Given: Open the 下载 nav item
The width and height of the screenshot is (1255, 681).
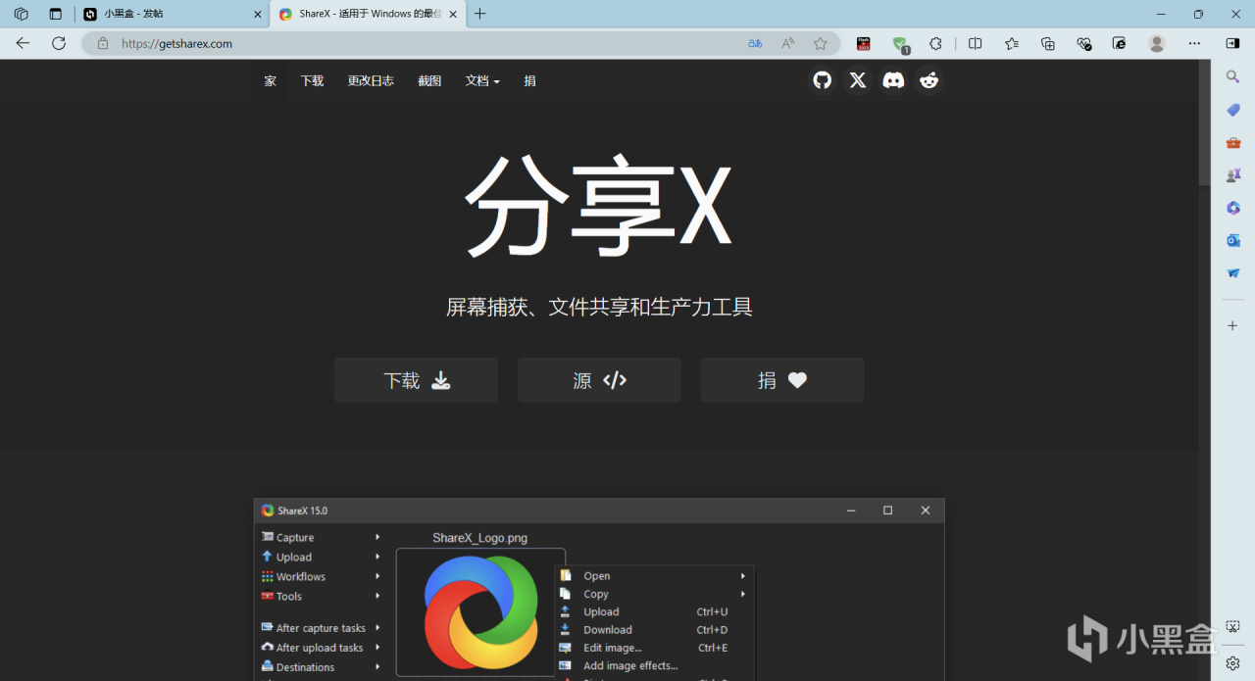Looking at the screenshot, I should [x=312, y=80].
